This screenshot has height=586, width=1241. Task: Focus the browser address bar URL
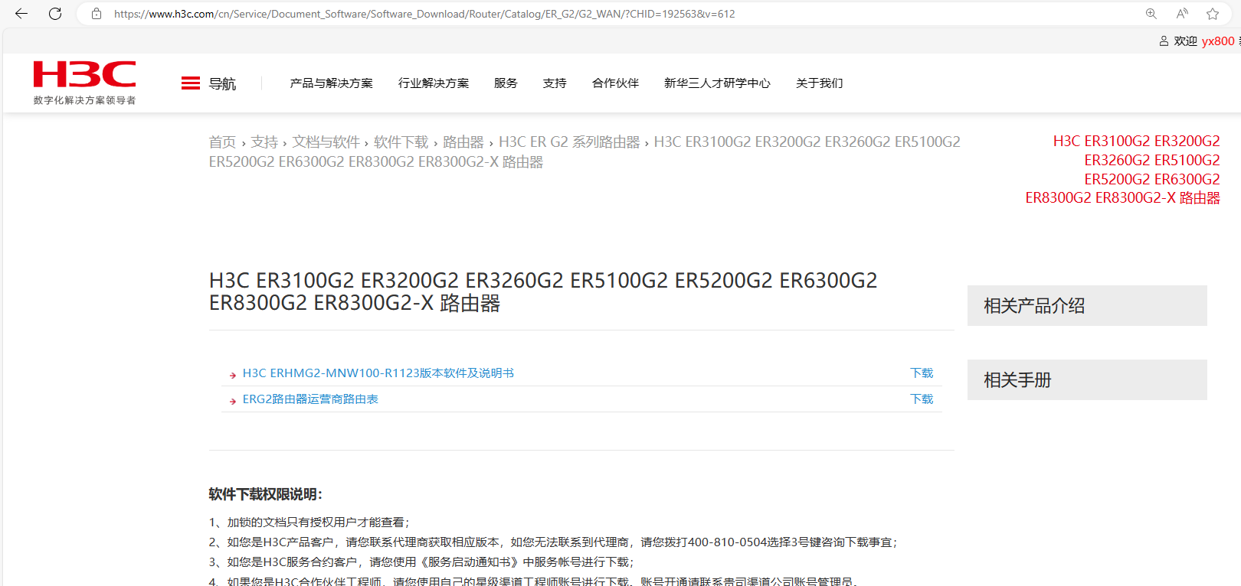pos(424,14)
